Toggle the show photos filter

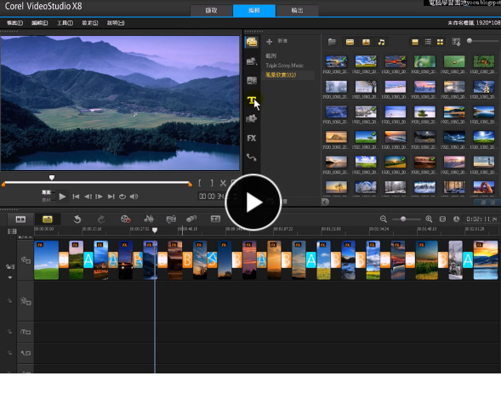pyautogui.click(x=366, y=43)
